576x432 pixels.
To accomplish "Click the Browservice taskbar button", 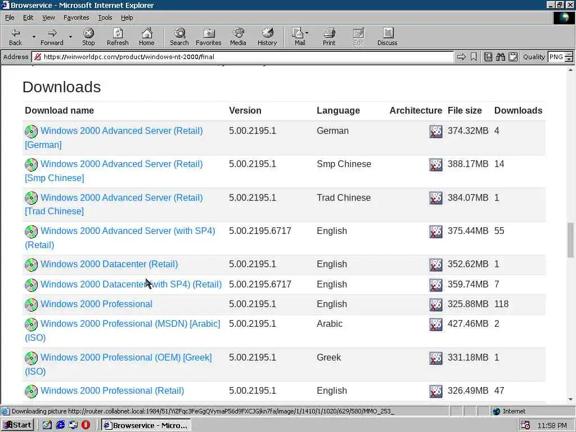I will click(146, 425).
